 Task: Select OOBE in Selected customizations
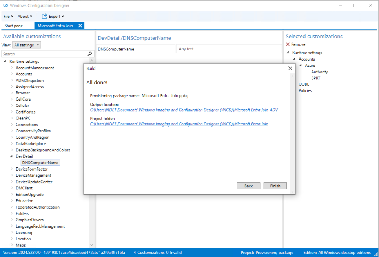tap(304, 84)
